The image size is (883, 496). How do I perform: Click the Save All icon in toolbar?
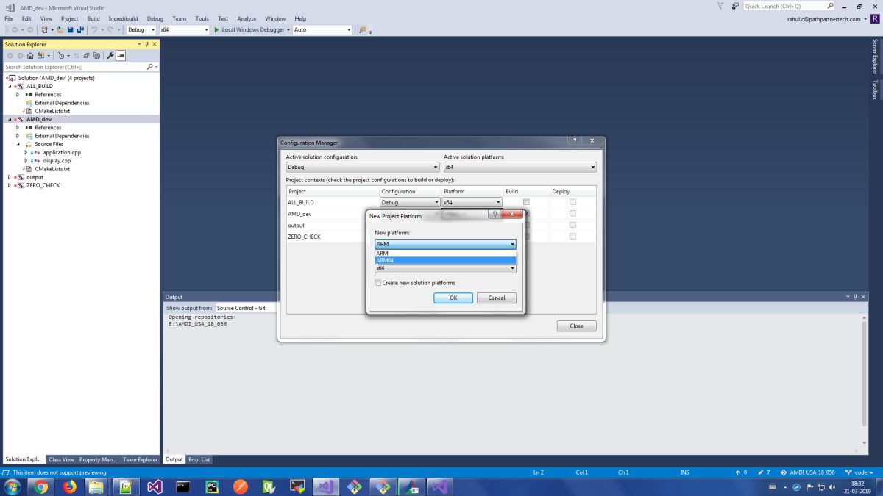[x=79, y=30]
